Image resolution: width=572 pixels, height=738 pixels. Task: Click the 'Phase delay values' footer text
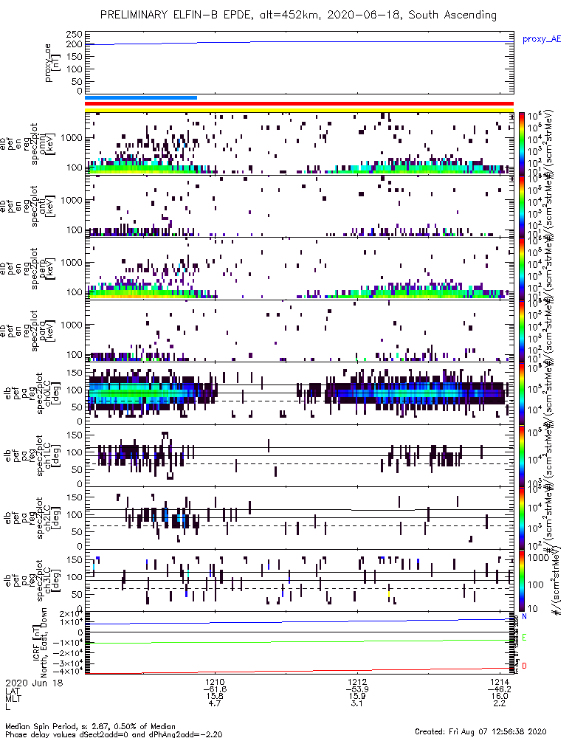click(x=39, y=734)
